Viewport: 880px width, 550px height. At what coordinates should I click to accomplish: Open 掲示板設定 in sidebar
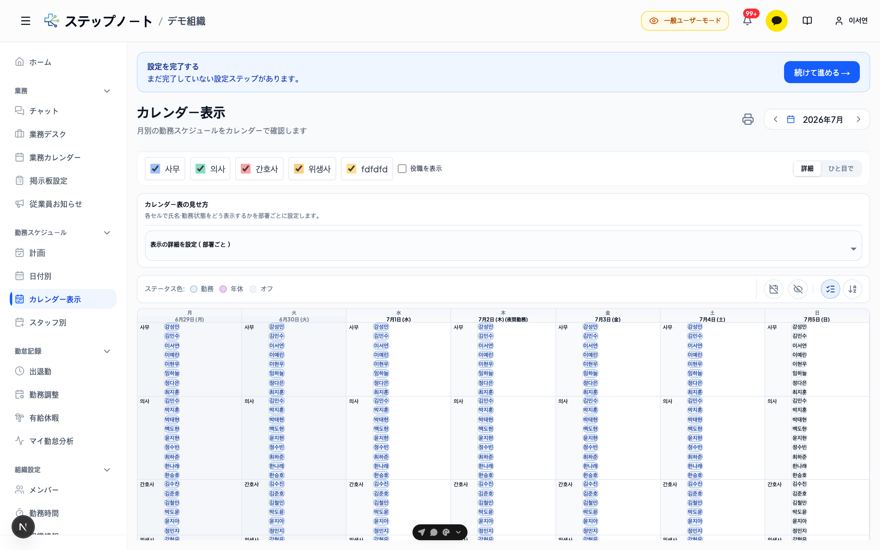tap(63, 181)
